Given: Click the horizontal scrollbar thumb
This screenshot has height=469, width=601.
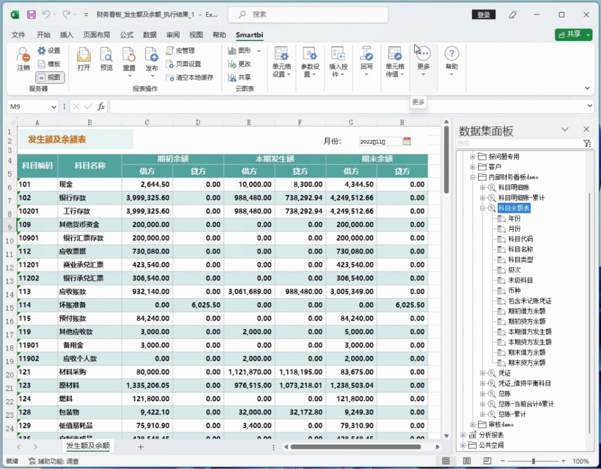Looking at the screenshot, I should pyautogui.click(x=355, y=447).
